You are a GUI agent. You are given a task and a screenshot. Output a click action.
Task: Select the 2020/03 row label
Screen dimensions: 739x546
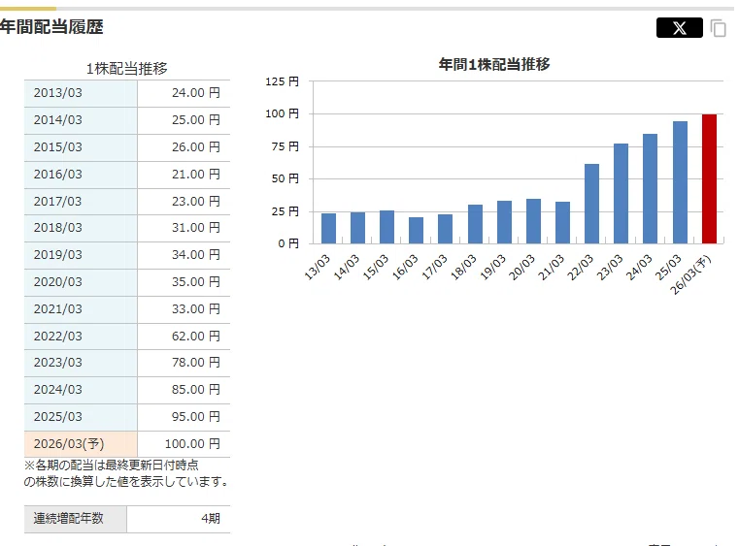pos(58,282)
